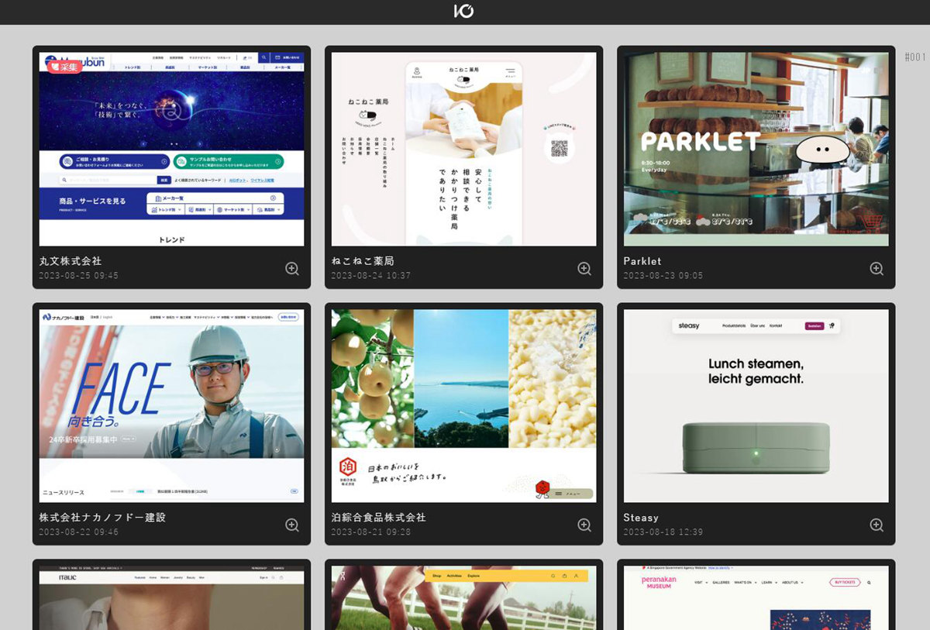Click the IO logo in the top bar
This screenshot has height=630, width=930.
click(x=464, y=11)
